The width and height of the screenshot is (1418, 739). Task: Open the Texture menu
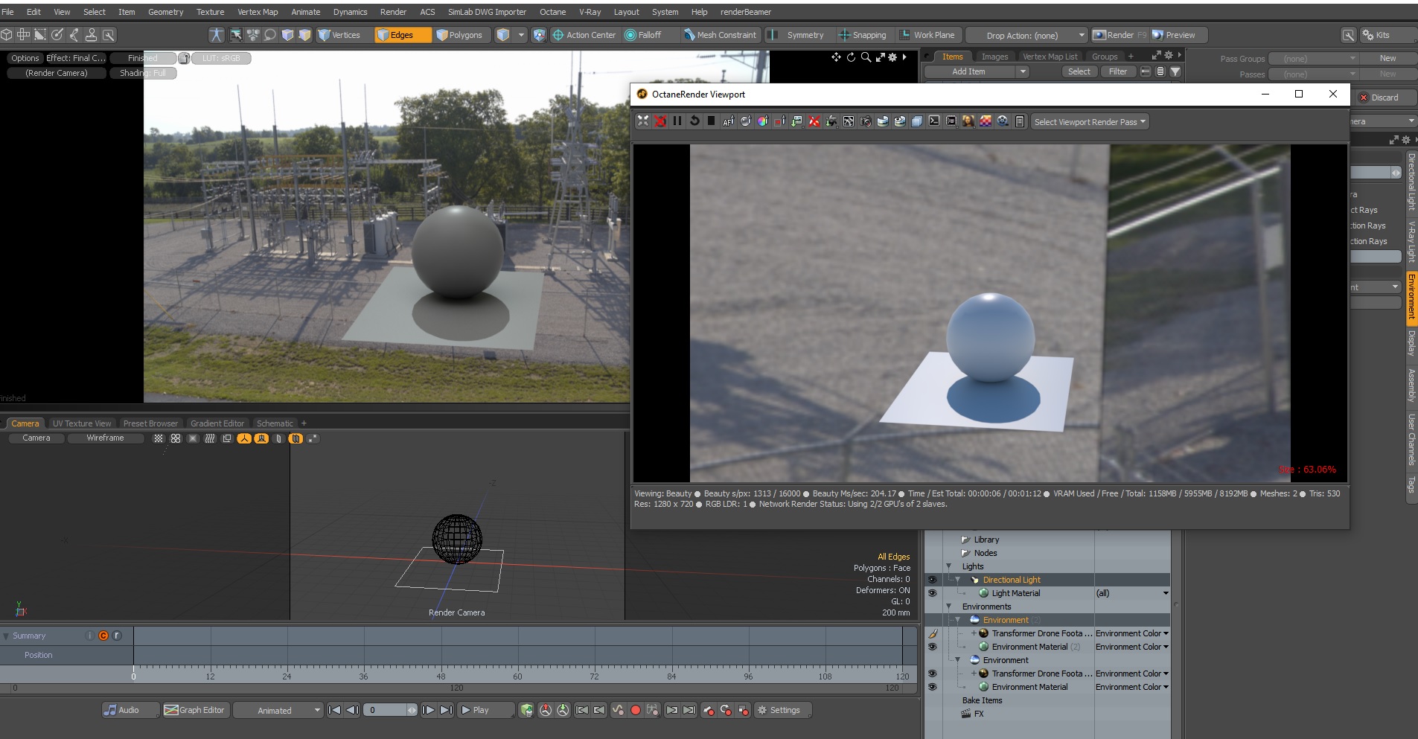pos(210,12)
